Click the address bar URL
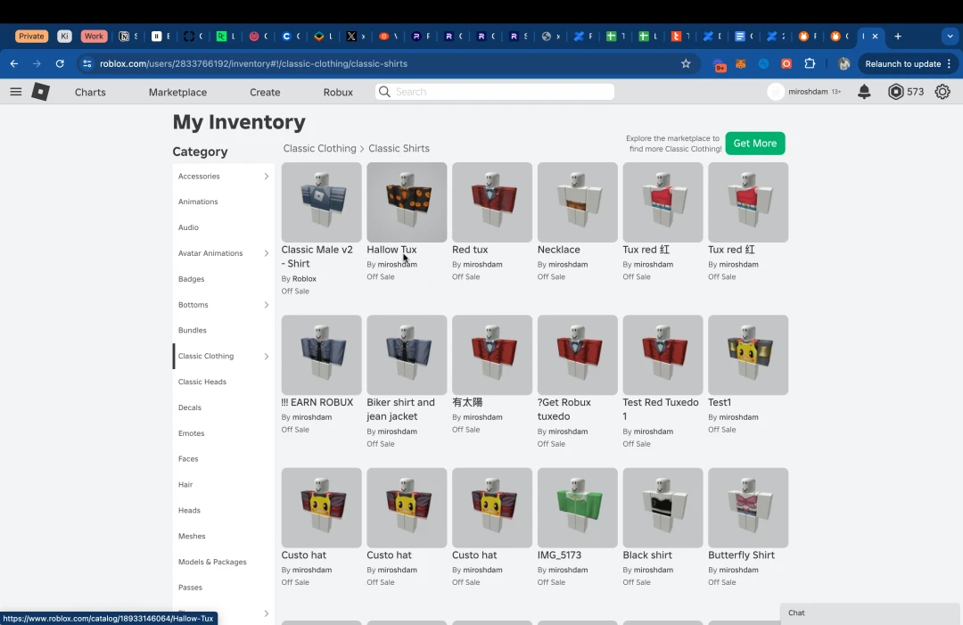963x625 pixels. 253,64
